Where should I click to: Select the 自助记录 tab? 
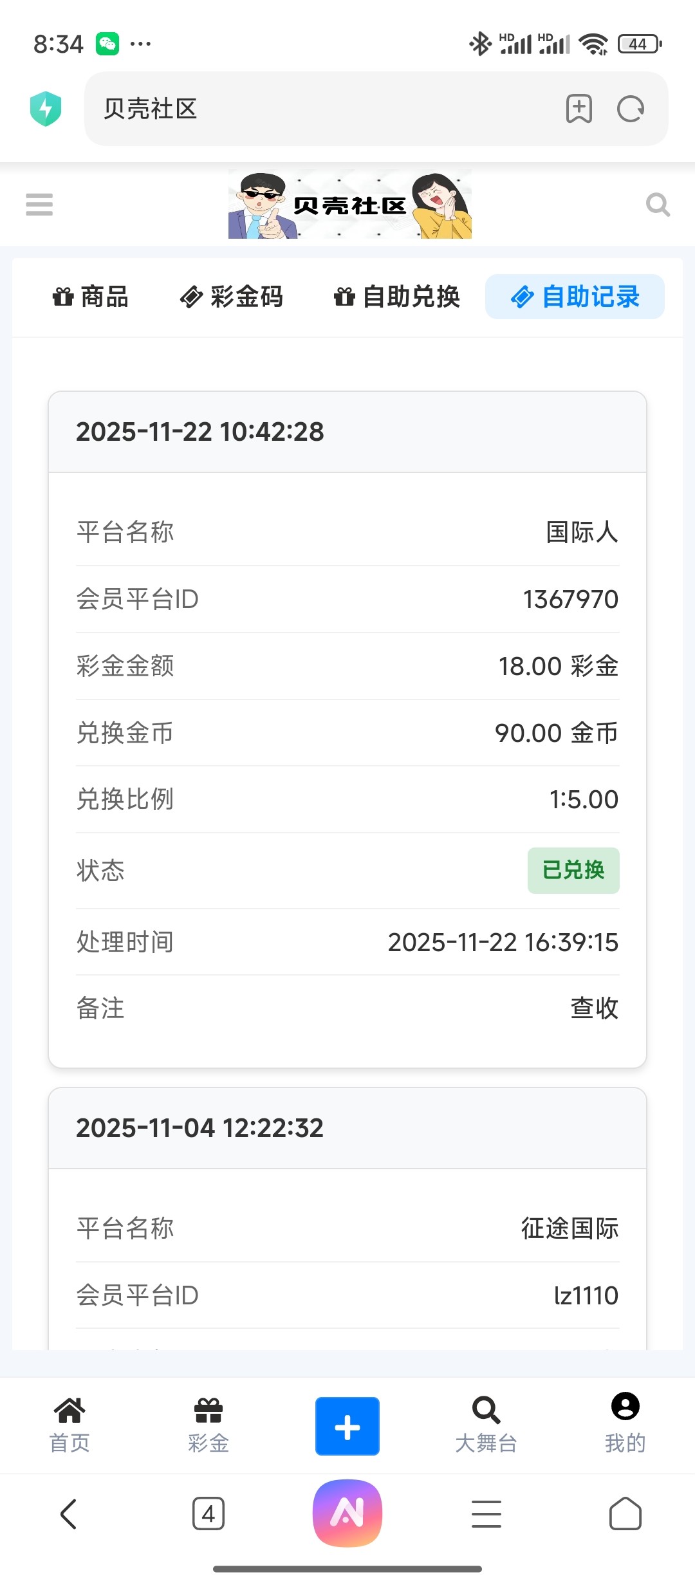(575, 297)
